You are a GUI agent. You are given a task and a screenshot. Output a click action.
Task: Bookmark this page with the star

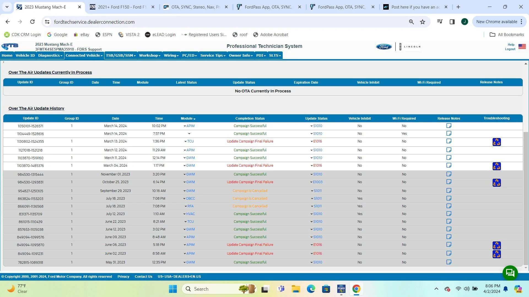click(423, 22)
